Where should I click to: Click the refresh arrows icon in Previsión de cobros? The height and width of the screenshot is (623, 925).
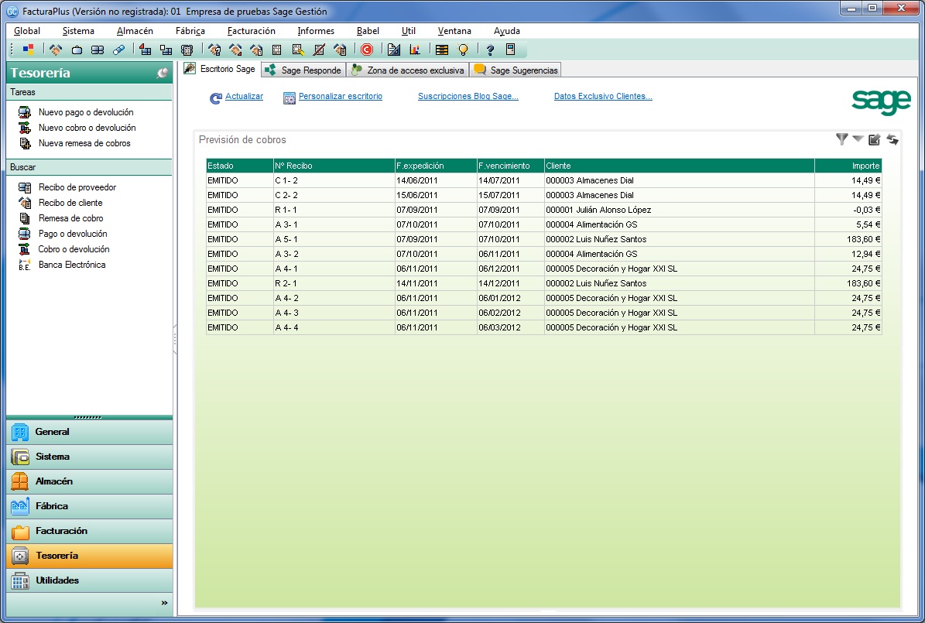(892, 140)
